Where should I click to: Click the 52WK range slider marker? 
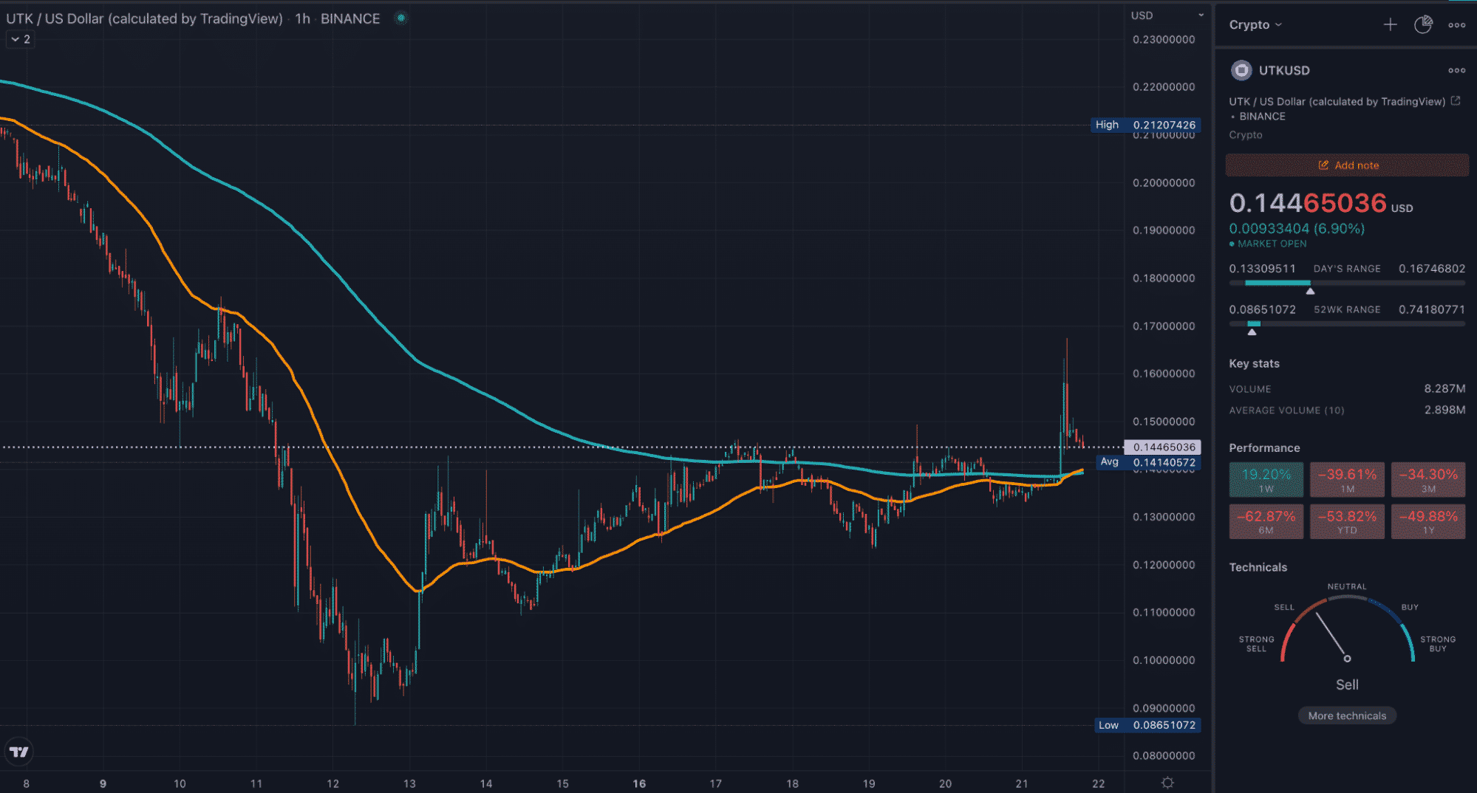coord(1252,332)
